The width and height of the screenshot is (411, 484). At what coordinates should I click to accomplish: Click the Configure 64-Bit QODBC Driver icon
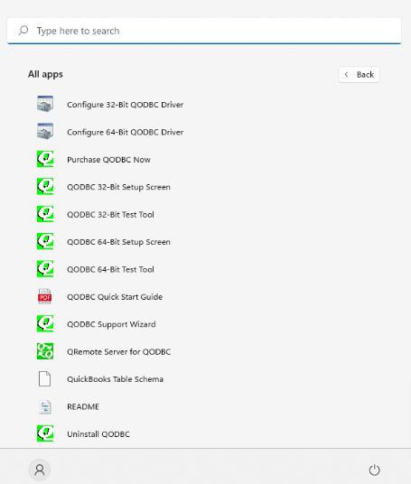pyautogui.click(x=45, y=131)
